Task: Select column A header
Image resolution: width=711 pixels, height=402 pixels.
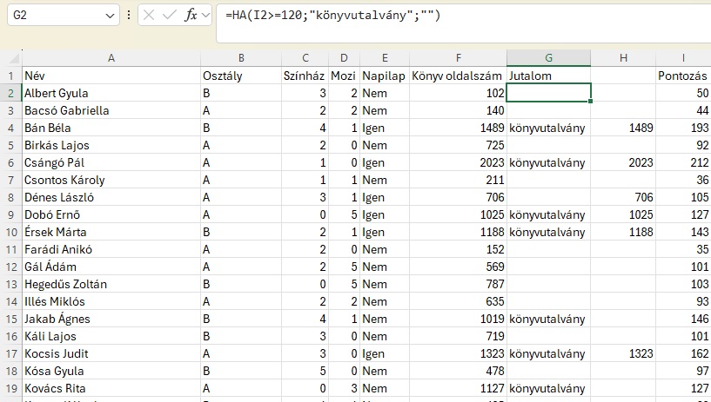Action: coord(111,58)
